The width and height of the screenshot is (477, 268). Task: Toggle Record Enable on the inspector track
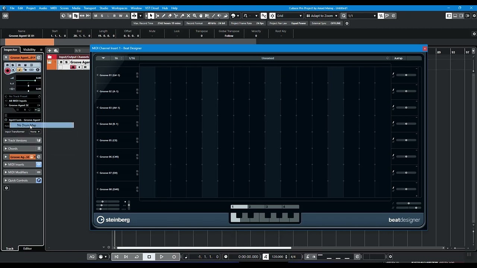pos(7,70)
